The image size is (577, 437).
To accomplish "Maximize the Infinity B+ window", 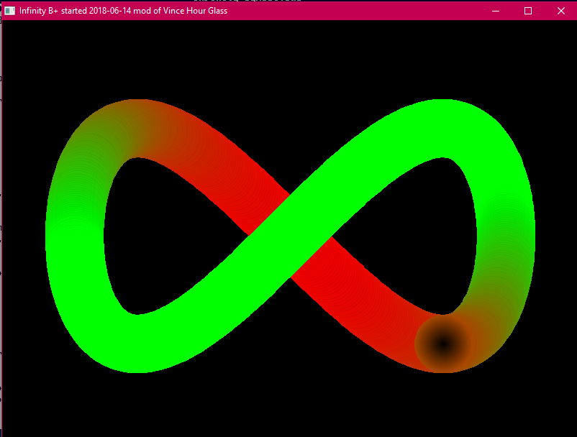I will click(x=528, y=11).
